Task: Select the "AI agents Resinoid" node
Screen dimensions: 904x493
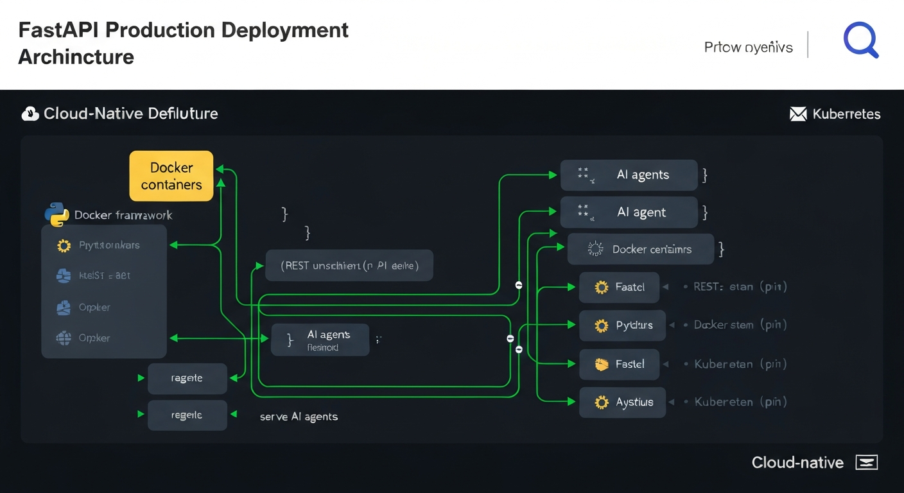Action: pos(320,340)
